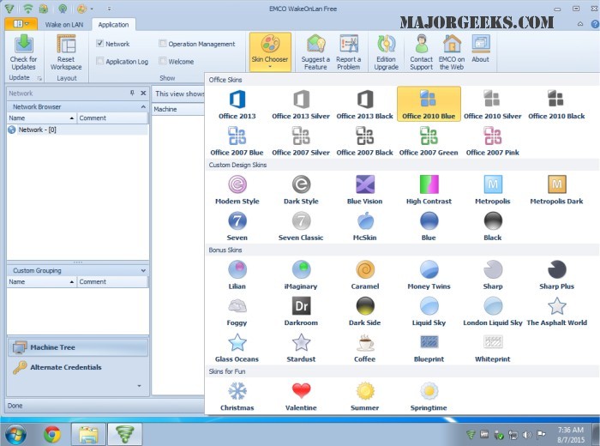
Task: Click Reset Workspace
Action: pyautogui.click(x=66, y=52)
